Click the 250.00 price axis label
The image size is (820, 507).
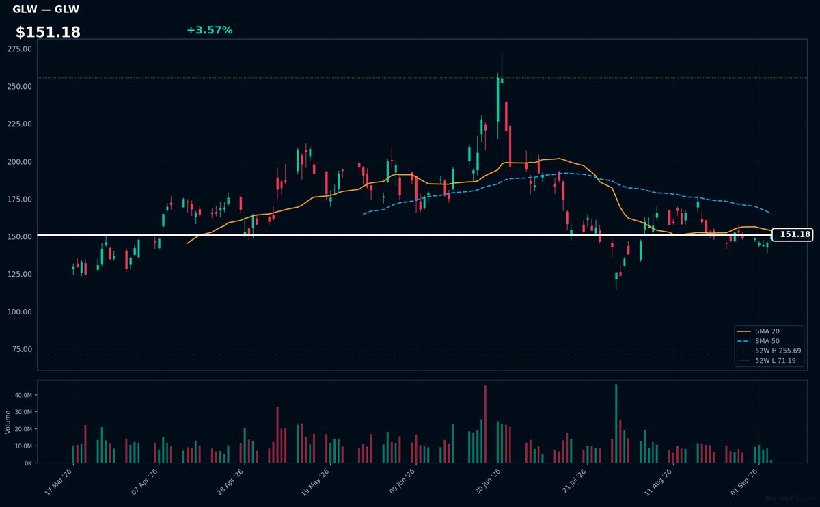point(19,87)
